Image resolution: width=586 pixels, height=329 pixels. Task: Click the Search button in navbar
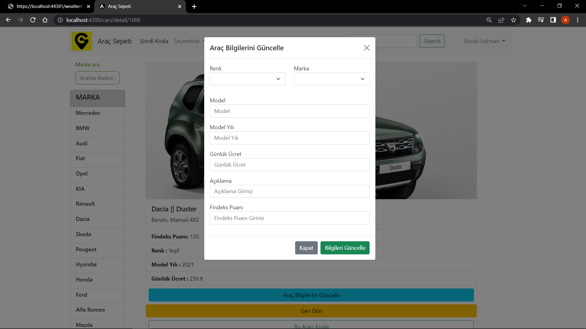tap(432, 41)
